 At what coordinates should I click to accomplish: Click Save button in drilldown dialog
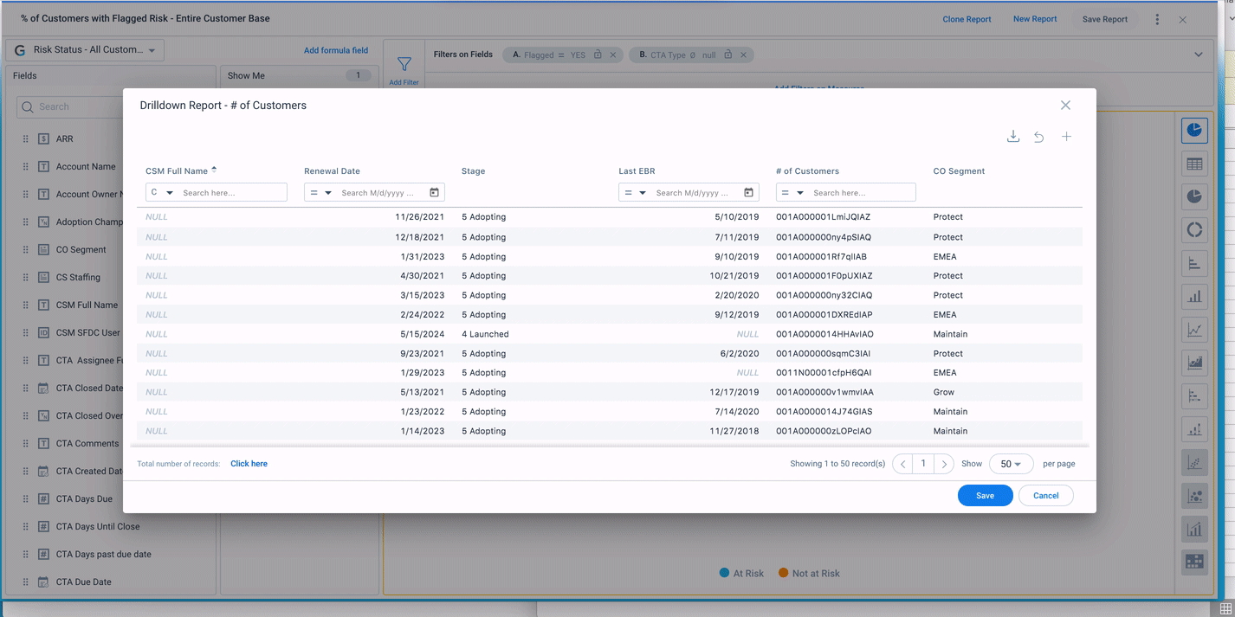pyautogui.click(x=985, y=496)
